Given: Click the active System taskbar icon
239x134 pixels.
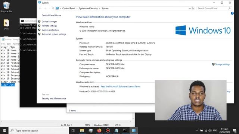Looking at the screenshot, I should 134,131.
